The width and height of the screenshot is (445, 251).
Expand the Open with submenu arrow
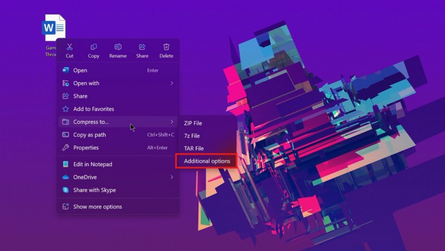(172, 83)
